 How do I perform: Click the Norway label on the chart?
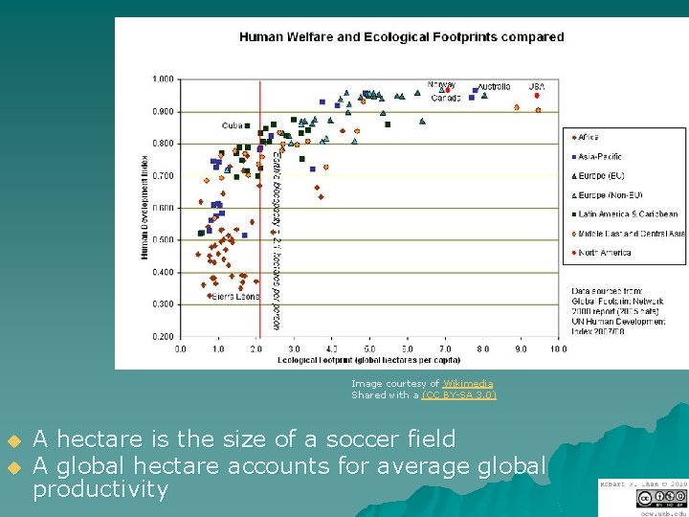tap(441, 84)
